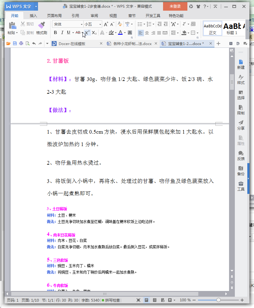Click the zoom slider handle
This screenshot has height=308, width=254.
(x=218, y=300)
